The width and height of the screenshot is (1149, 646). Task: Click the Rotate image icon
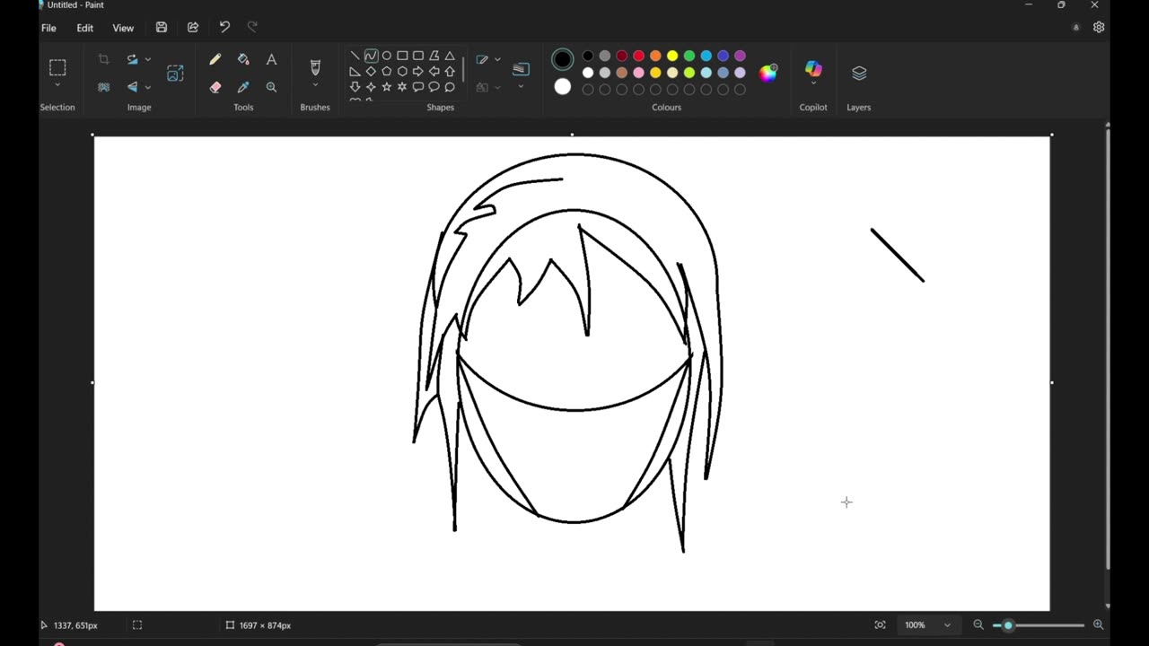click(133, 59)
